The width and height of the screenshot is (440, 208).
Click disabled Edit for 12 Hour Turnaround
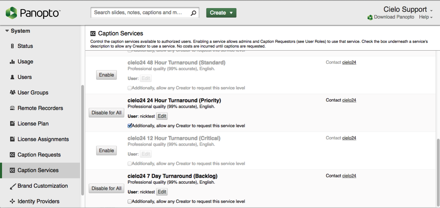pyautogui.click(x=146, y=154)
